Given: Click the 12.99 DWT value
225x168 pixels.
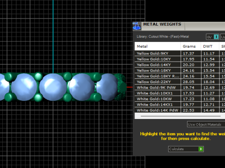Looking at the screenshot, I should click(x=209, y=65).
